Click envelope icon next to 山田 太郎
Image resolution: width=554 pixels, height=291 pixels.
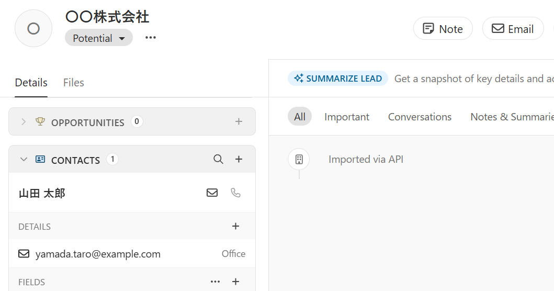pos(212,193)
